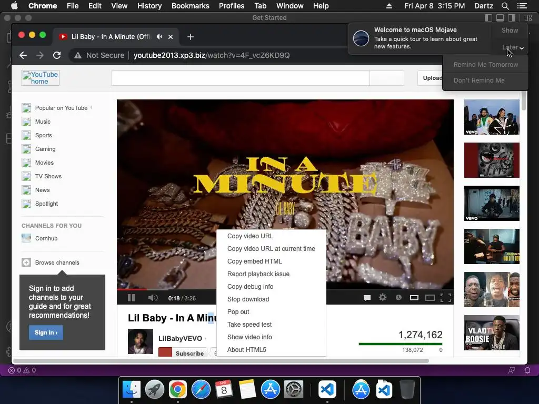Image resolution: width=539 pixels, height=404 pixels.
Task: Open LilBabyVEVO channel name link
Action: click(x=180, y=338)
